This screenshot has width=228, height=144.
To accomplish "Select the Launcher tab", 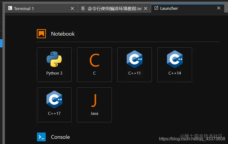I will coord(187,8).
